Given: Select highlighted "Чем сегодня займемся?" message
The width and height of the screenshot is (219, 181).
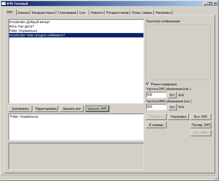Looking at the screenshot, I should (x=76, y=35).
